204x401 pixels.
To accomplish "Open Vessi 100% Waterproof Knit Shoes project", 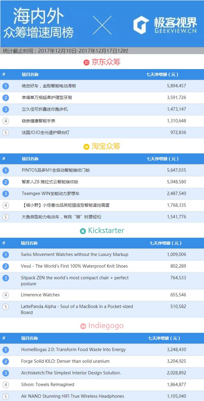I will click(74, 266).
